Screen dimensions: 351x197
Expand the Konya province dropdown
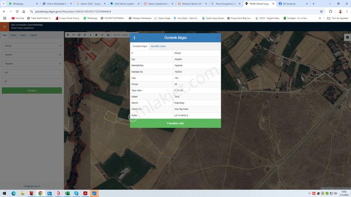coord(32,46)
